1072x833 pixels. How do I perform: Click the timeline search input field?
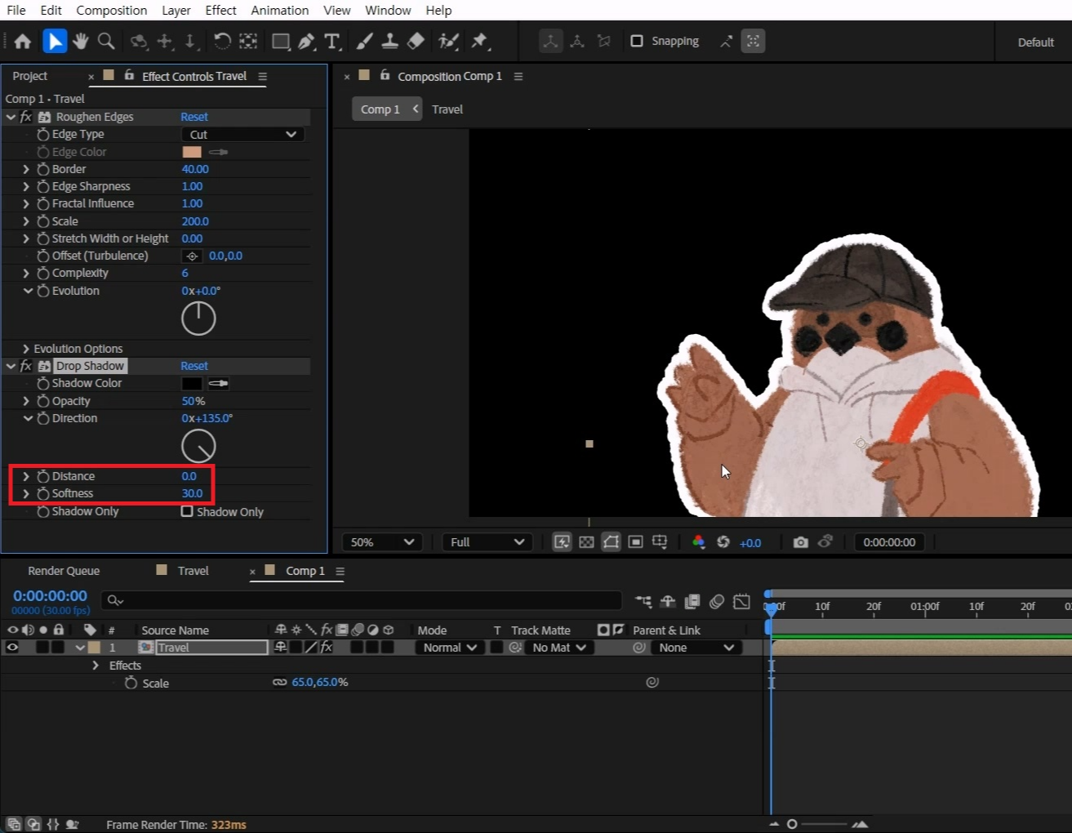tap(361, 600)
